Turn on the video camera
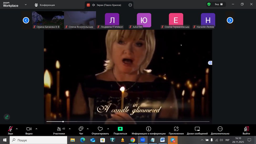256x144 pixels. [29, 129]
